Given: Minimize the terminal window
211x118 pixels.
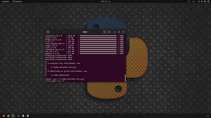Looking at the screenshot, I should click(114, 32).
